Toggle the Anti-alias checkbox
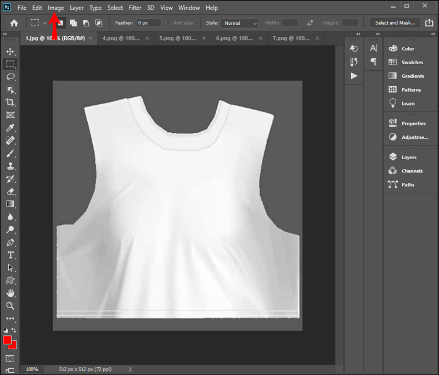Viewport: 439px width, 375px height. pyautogui.click(x=169, y=23)
